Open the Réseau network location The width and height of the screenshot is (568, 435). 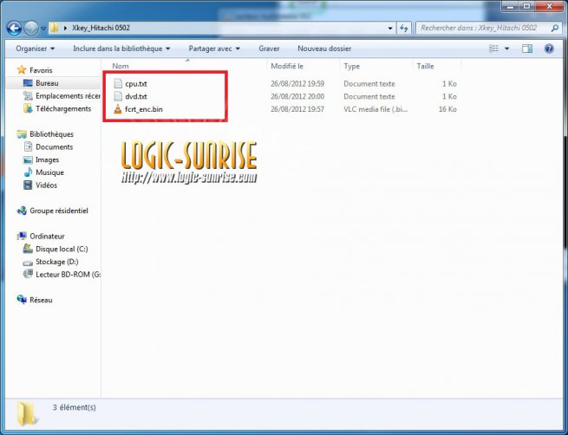41,300
